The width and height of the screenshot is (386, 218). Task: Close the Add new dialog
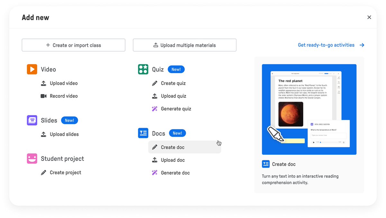coord(369,17)
